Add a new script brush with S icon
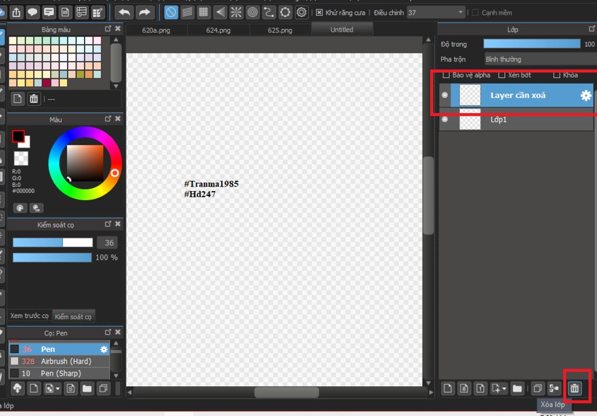The image size is (597, 416). (71, 388)
